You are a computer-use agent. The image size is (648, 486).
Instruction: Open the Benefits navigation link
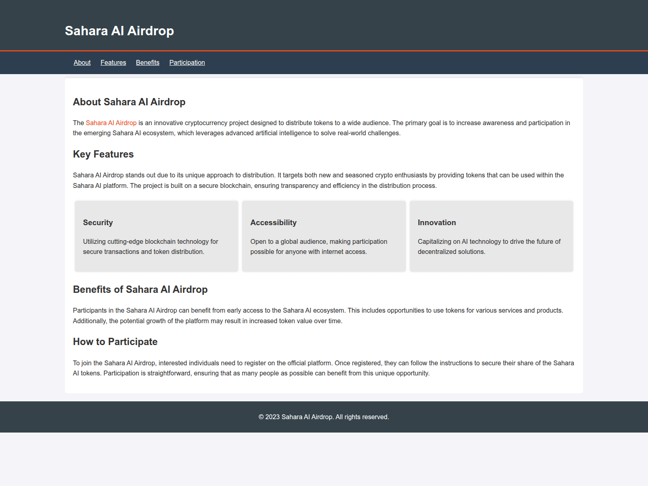point(147,62)
